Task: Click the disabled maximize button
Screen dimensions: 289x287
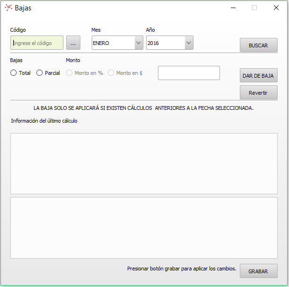Action: (x=254, y=8)
